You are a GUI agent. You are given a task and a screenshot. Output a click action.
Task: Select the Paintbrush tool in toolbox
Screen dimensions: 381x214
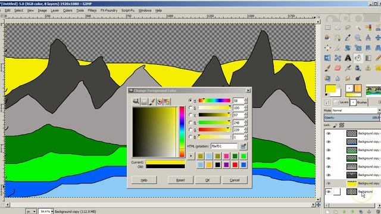(327, 68)
